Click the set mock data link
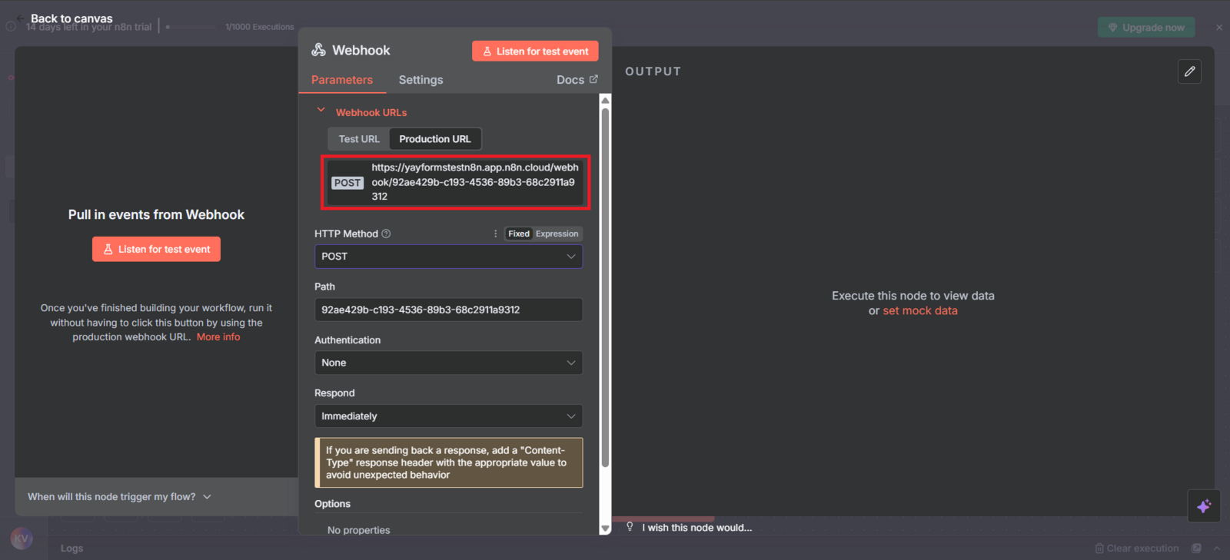The image size is (1230, 560). click(x=919, y=310)
